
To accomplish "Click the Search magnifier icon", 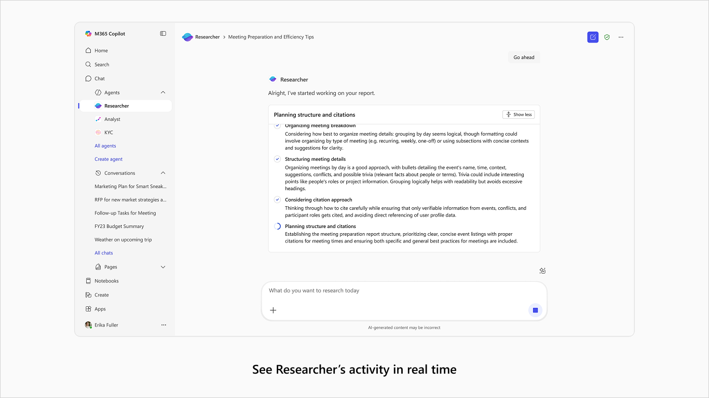I will [88, 65].
